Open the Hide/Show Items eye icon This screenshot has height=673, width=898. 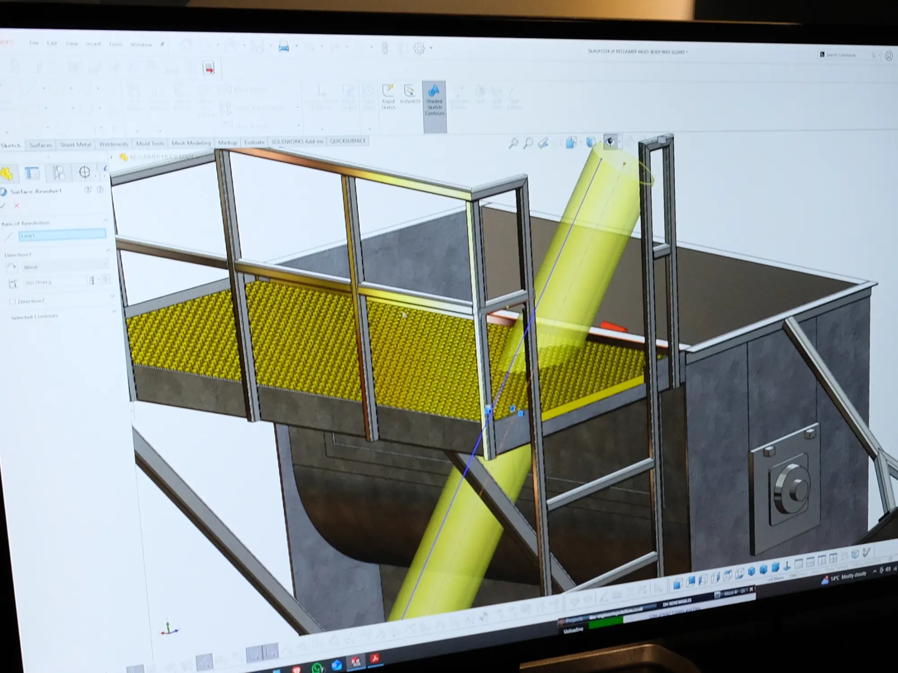610,141
